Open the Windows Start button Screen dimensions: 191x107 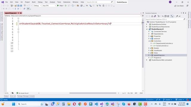[x=13, y=104]
